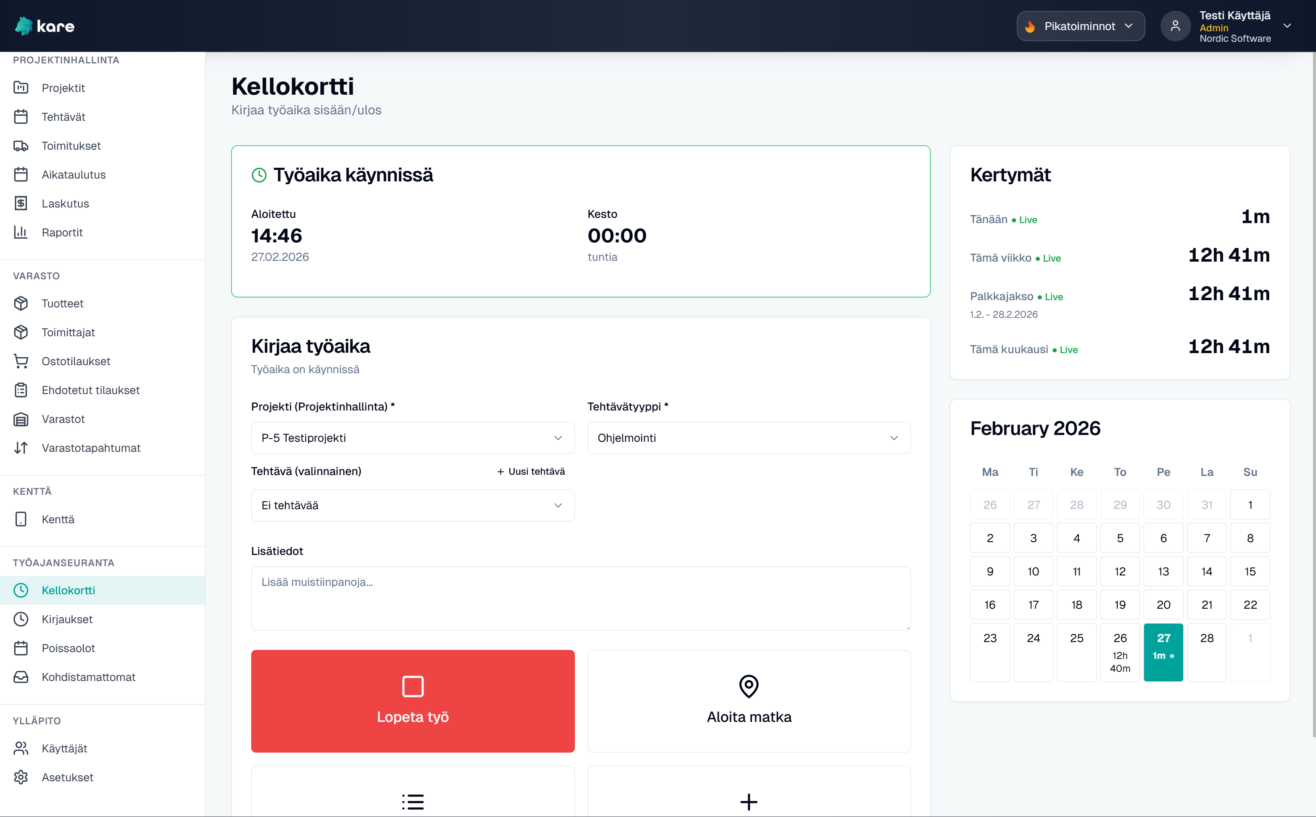1316x817 pixels.
Task: Click the Varastotapahtumat arrows icon
Action: 20,448
